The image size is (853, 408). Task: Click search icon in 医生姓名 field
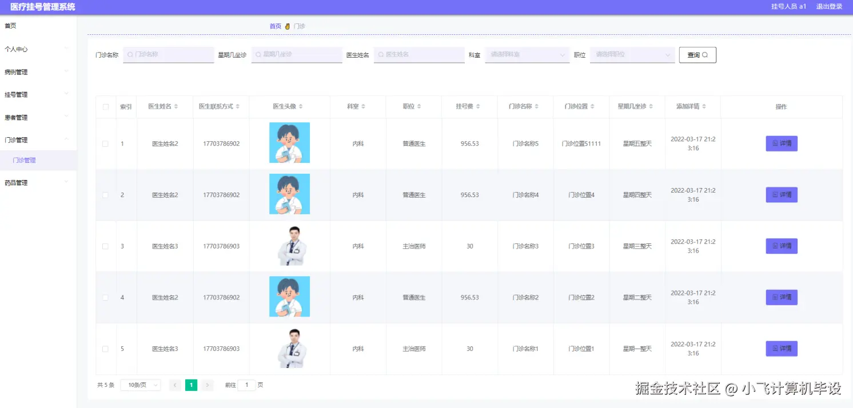(381, 54)
